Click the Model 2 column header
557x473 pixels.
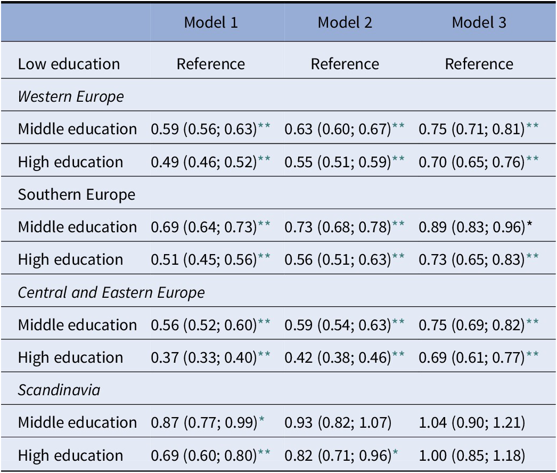345,22
